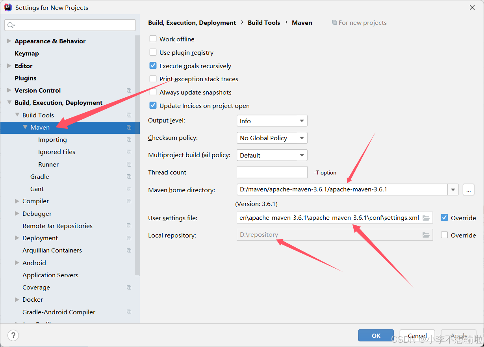
Task: Open the Checksum policy dropdown
Action: (x=272, y=138)
